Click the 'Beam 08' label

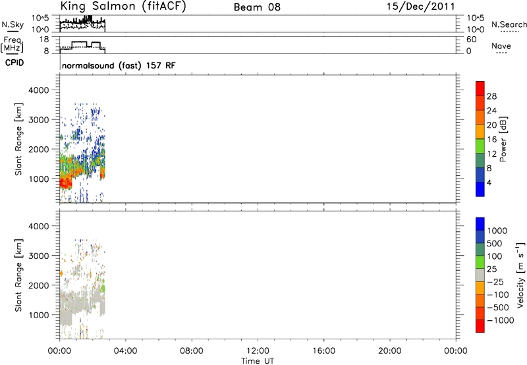[257, 7]
